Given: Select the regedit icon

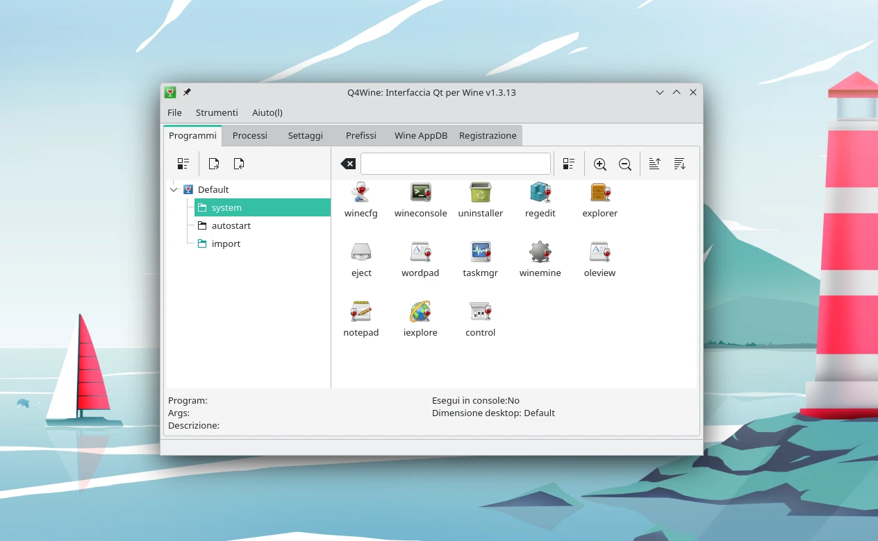Looking at the screenshot, I should 540,194.
